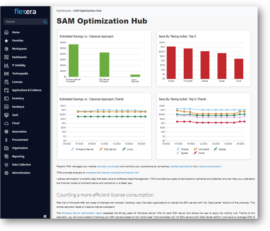Select the Licenses menu label
270x231 pixels.
click(x=17, y=82)
